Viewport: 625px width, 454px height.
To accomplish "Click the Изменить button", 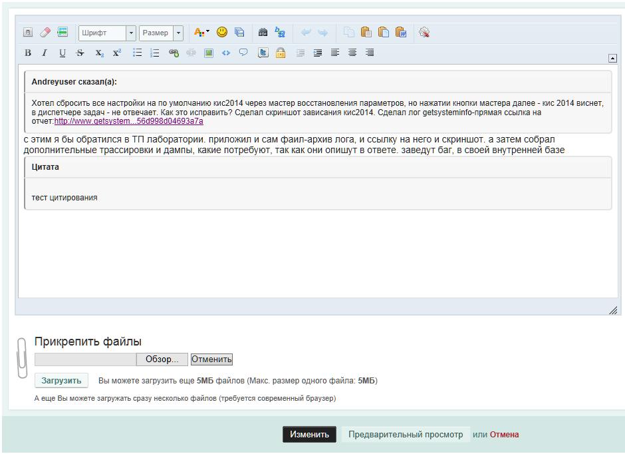I will [x=309, y=435].
